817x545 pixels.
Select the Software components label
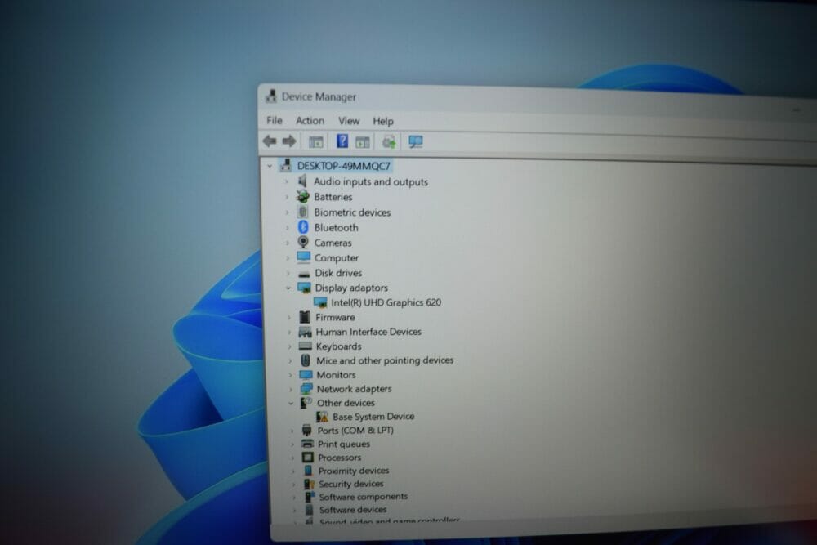coord(364,497)
